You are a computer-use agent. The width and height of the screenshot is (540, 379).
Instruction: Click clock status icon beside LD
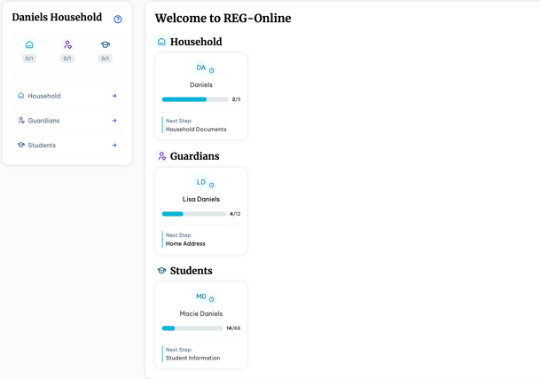tap(212, 186)
